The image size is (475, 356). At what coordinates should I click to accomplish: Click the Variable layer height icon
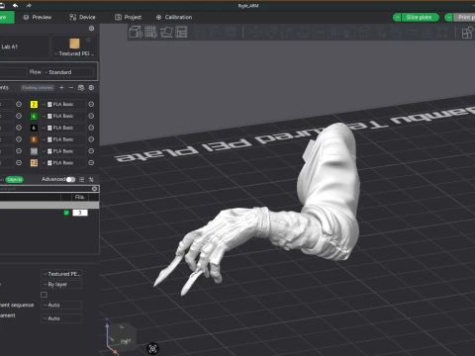point(231,32)
